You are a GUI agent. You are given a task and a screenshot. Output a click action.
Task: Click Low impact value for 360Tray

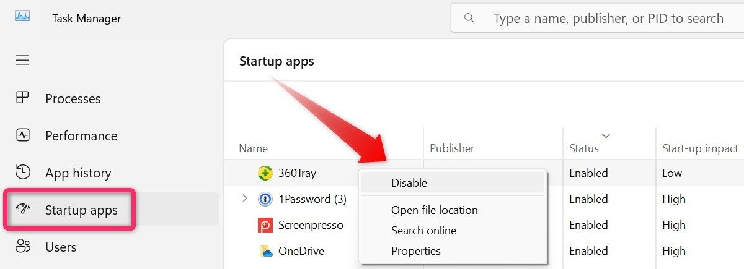coord(672,173)
